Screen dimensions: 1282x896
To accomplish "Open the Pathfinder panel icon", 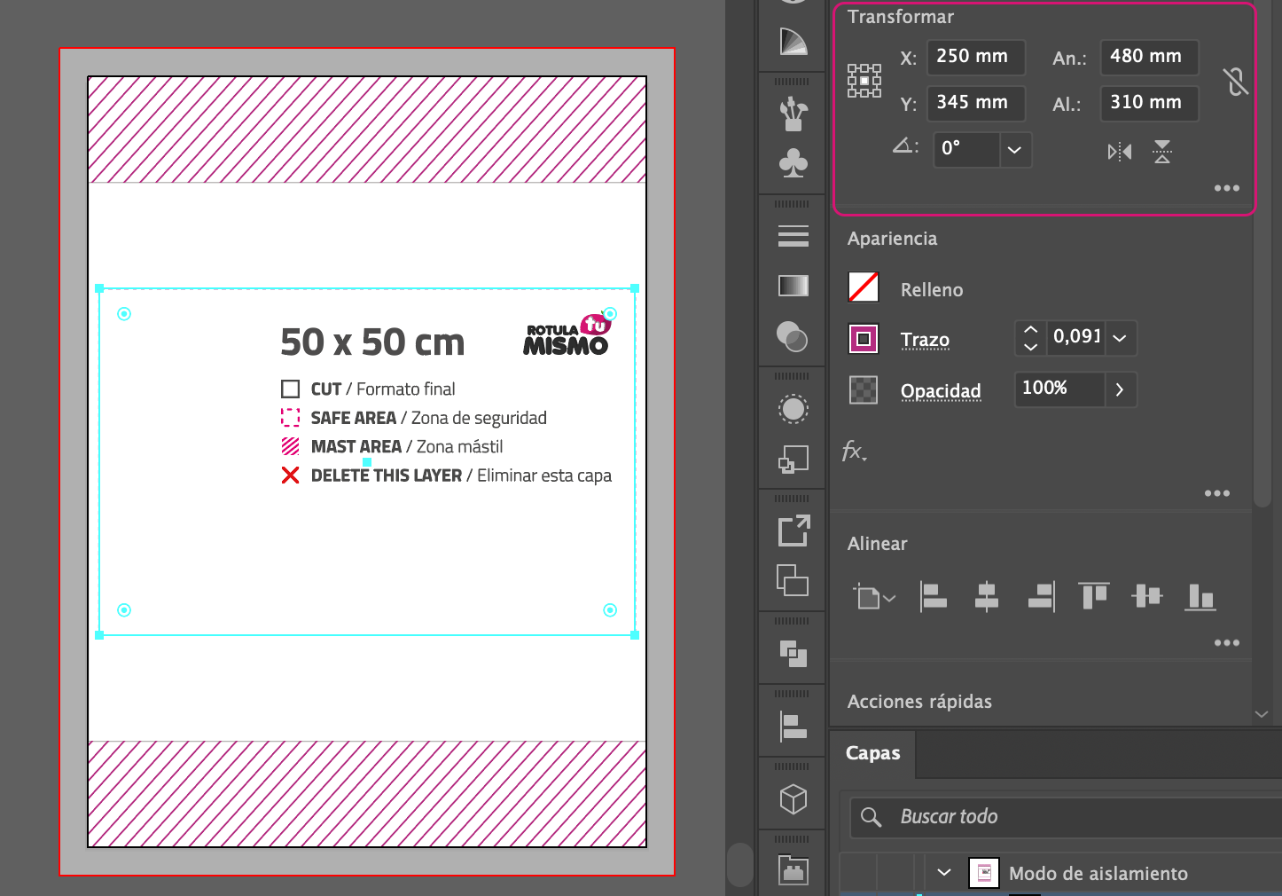I will pyautogui.click(x=793, y=654).
